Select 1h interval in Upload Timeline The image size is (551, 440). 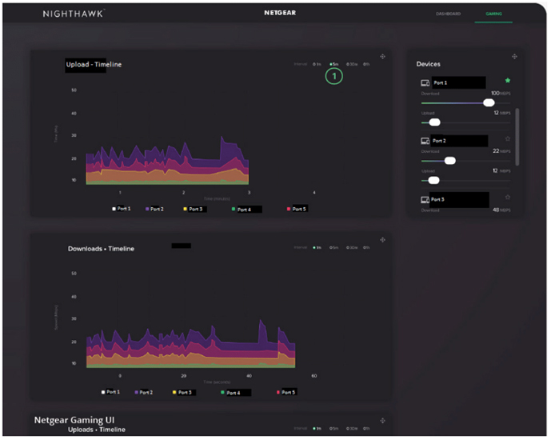click(x=366, y=64)
